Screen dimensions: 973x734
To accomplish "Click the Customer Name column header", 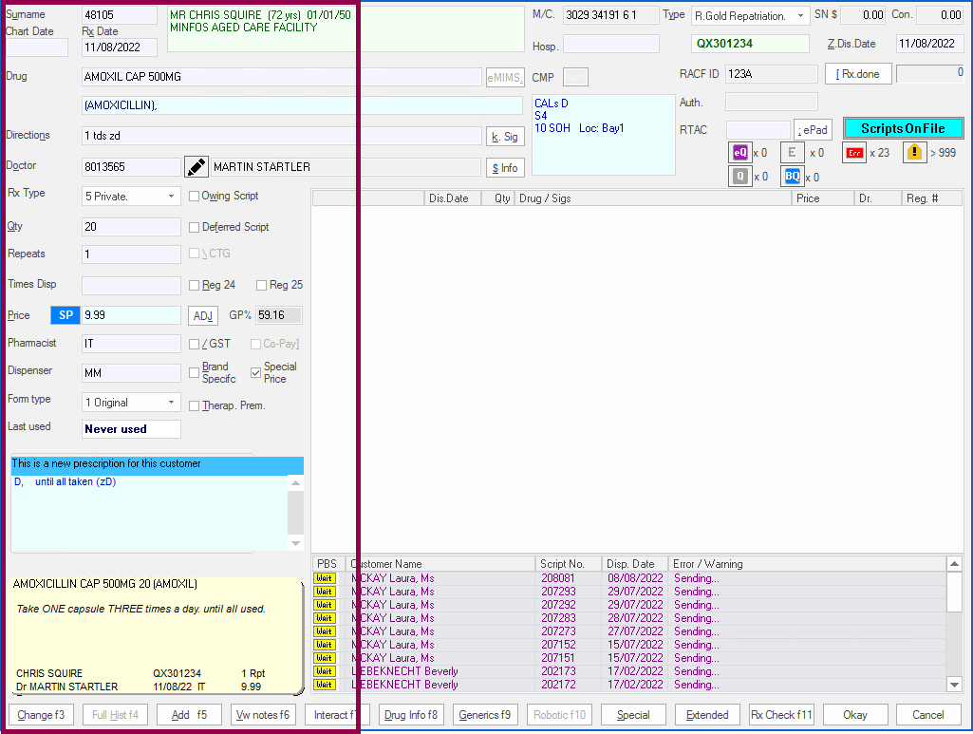I will [440, 564].
